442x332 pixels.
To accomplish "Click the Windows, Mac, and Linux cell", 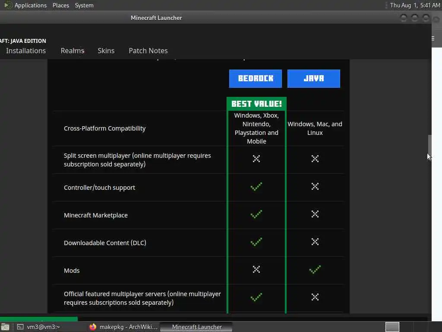I will click(x=315, y=128).
